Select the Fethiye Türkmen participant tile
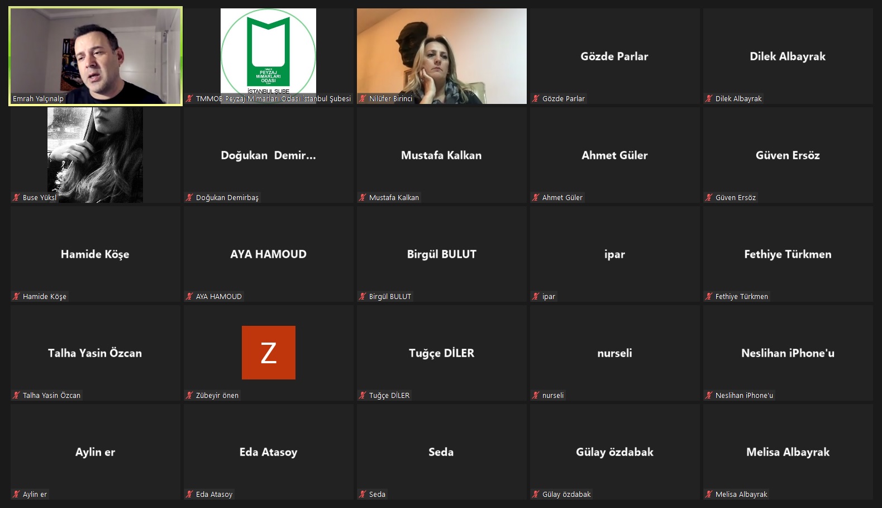The width and height of the screenshot is (882, 508). click(788, 254)
